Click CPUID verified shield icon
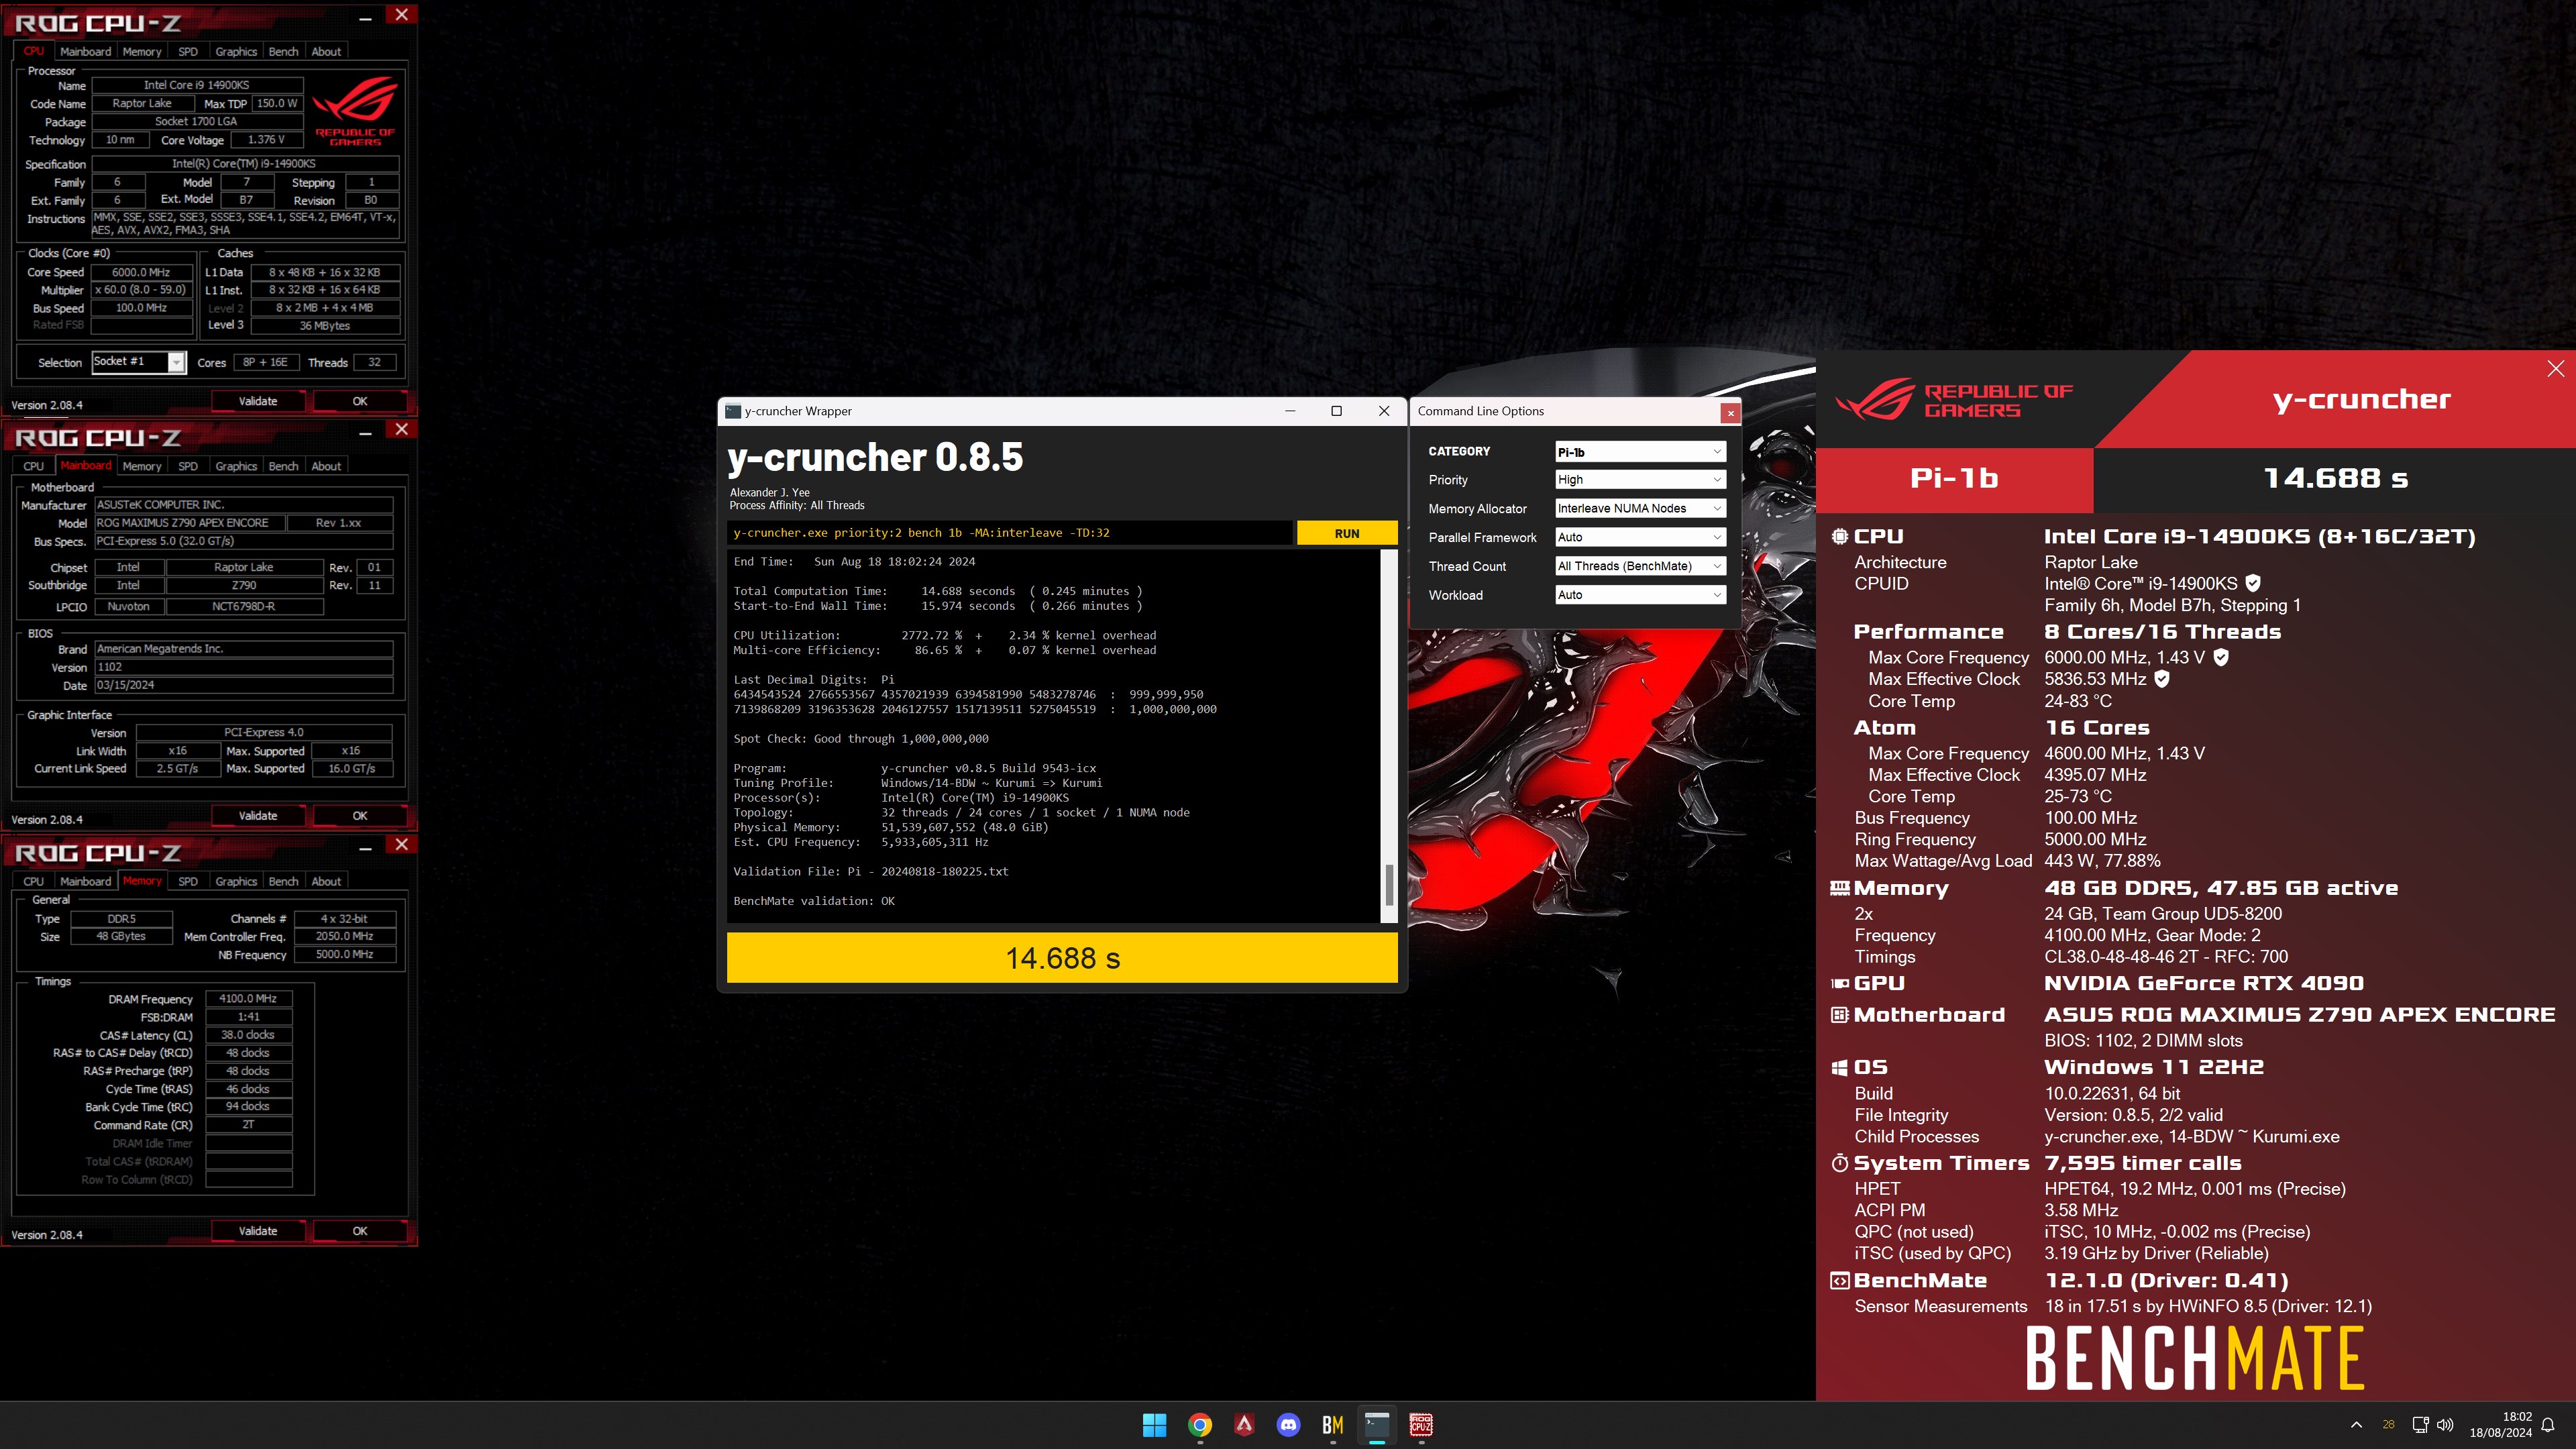 tap(2253, 583)
